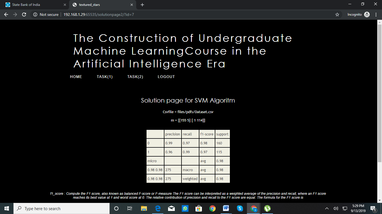
Task: Click the precision column header
Action: [x=173, y=134]
